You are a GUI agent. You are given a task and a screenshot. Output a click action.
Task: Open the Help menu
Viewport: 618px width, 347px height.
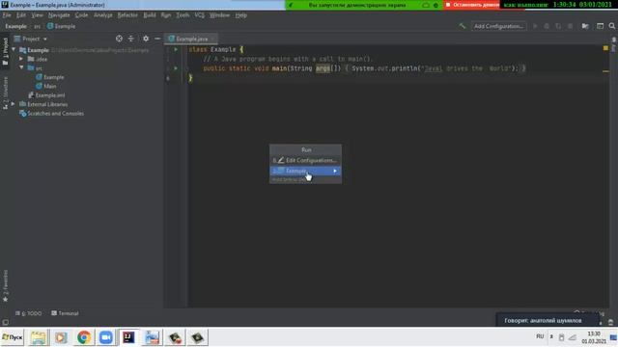coord(240,15)
